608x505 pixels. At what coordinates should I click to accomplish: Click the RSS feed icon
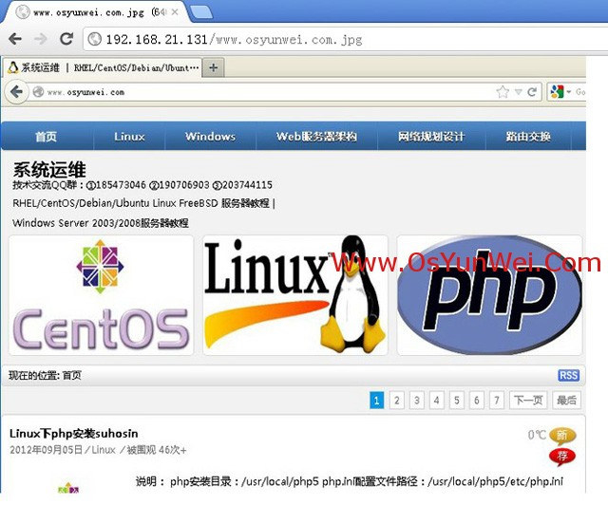click(x=568, y=375)
